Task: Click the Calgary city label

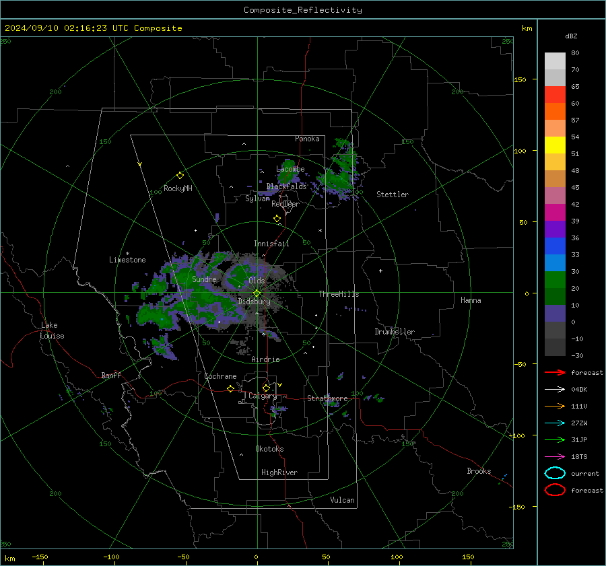Action: [x=263, y=396]
